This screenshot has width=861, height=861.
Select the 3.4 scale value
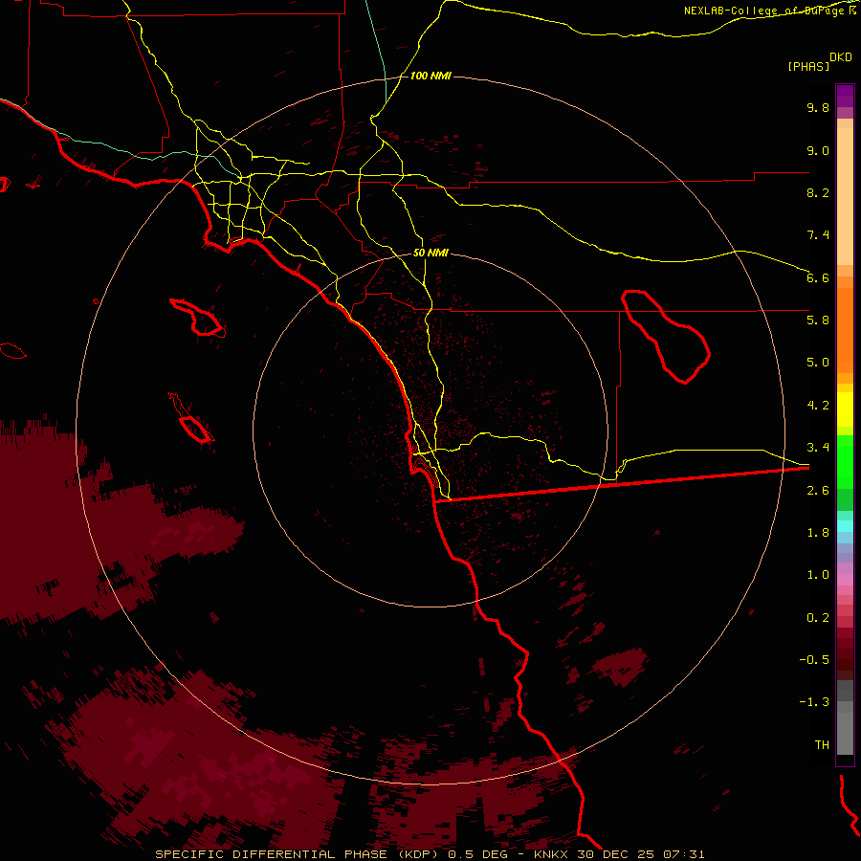pos(818,448)
